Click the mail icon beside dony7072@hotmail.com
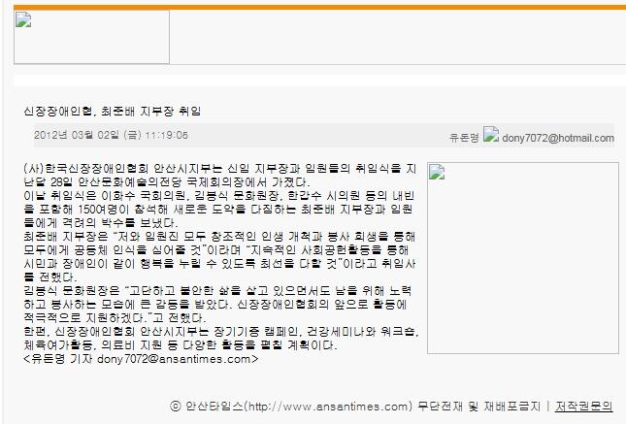The width and height of the screenshot is (626, 424). coord(491,136)
